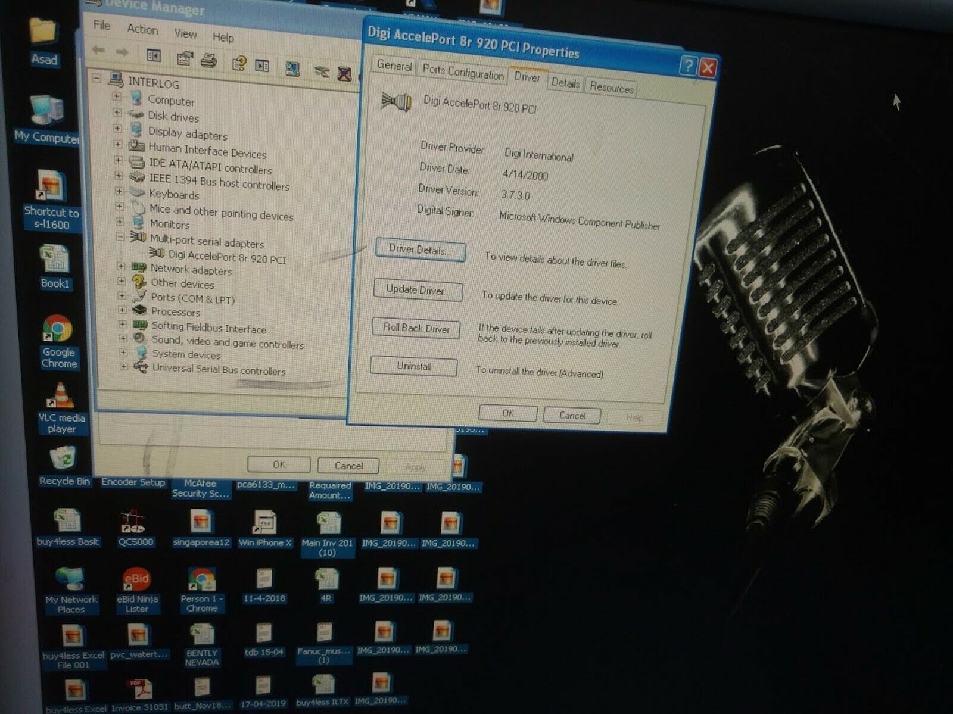Open My Computer desktop icon
This screenshot has width=953, height=714.
46,119
